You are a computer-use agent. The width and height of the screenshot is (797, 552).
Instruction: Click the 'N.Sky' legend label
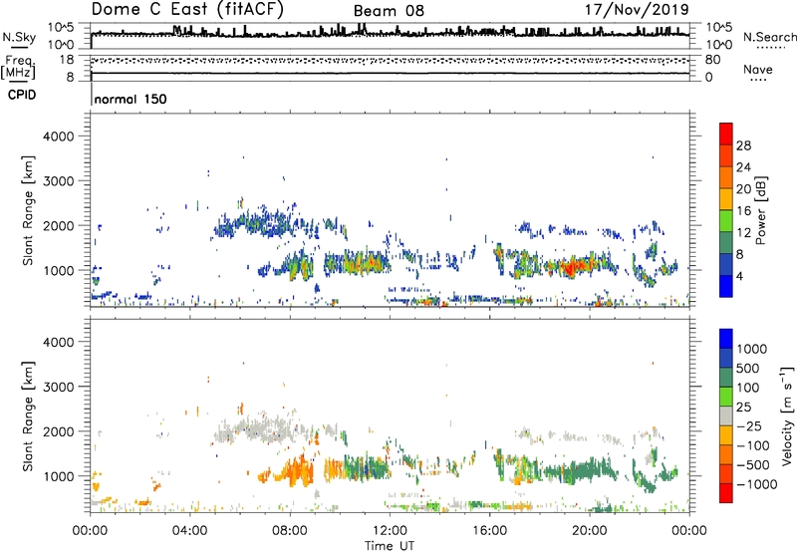[19, 37]
